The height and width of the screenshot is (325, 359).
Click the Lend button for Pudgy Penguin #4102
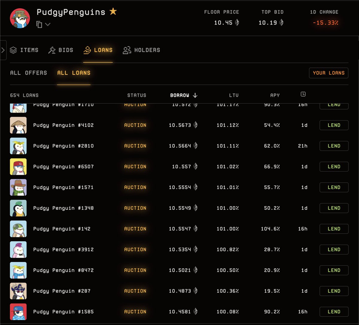tap(334, 125)
